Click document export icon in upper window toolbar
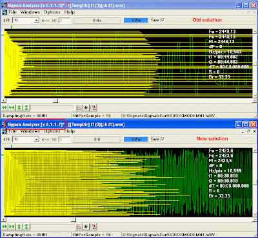 (x=94, y=107)
